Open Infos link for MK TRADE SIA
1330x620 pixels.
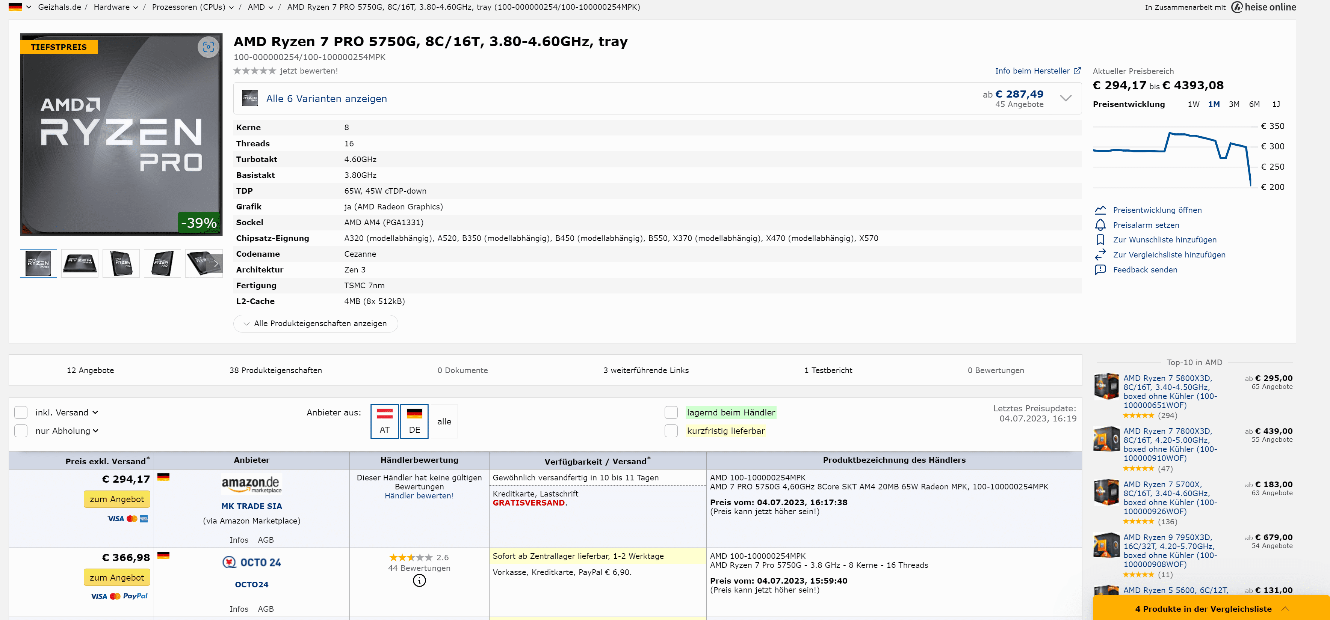(239, 540)
